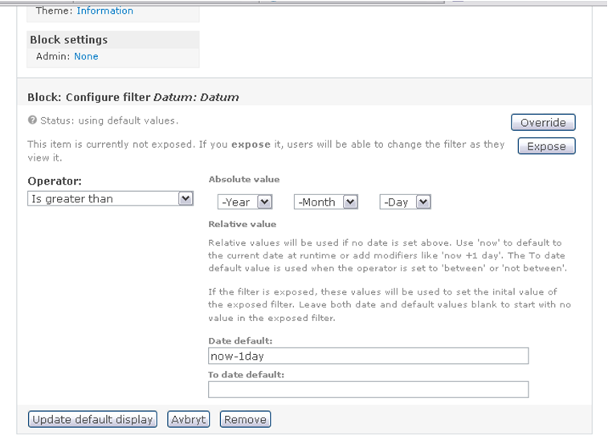
Task: Open the Information theme link
Action: 104,11
